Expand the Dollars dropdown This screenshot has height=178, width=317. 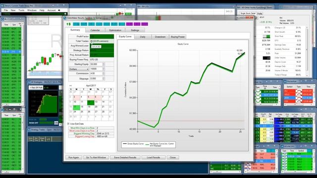79,69
